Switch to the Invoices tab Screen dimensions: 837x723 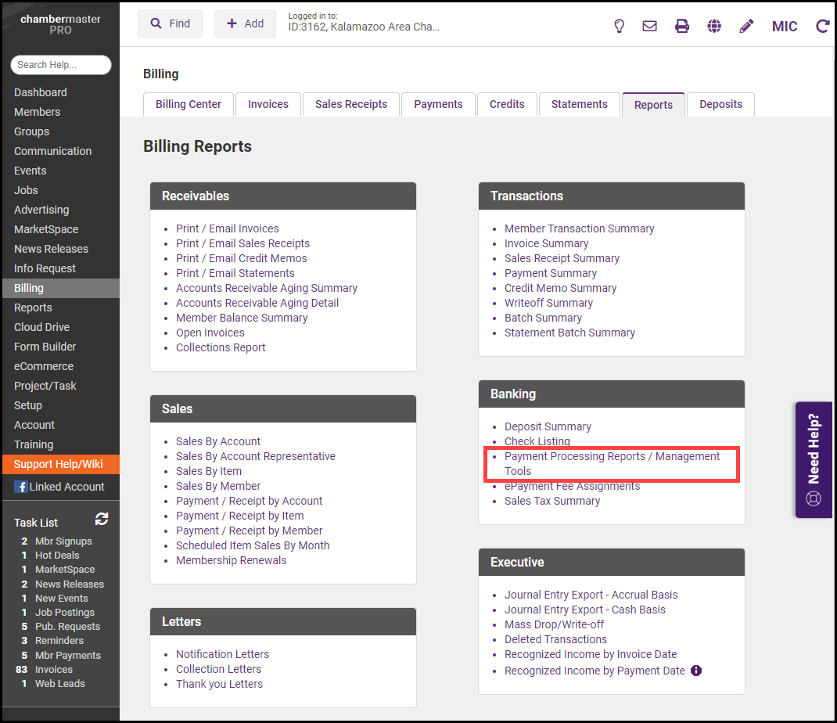pyautogui.click(x=268, y=105)
